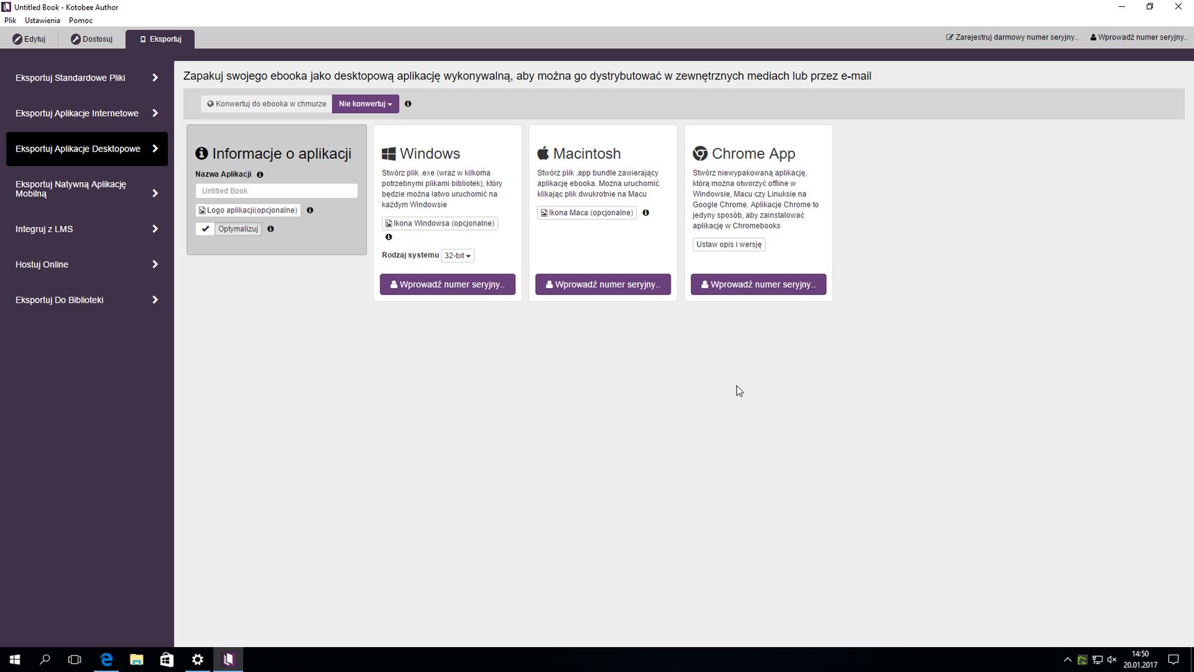Click Ustaw opis i wersję button

[729, 244]
